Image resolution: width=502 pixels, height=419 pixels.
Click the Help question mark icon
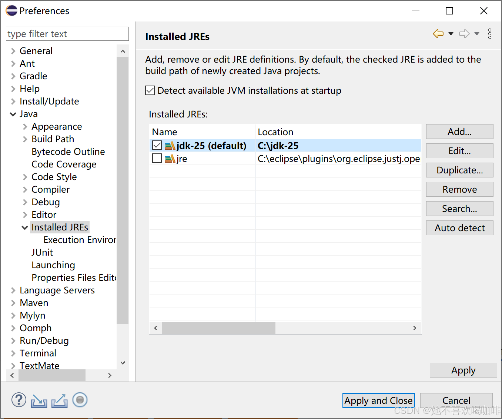pos(19,400)
